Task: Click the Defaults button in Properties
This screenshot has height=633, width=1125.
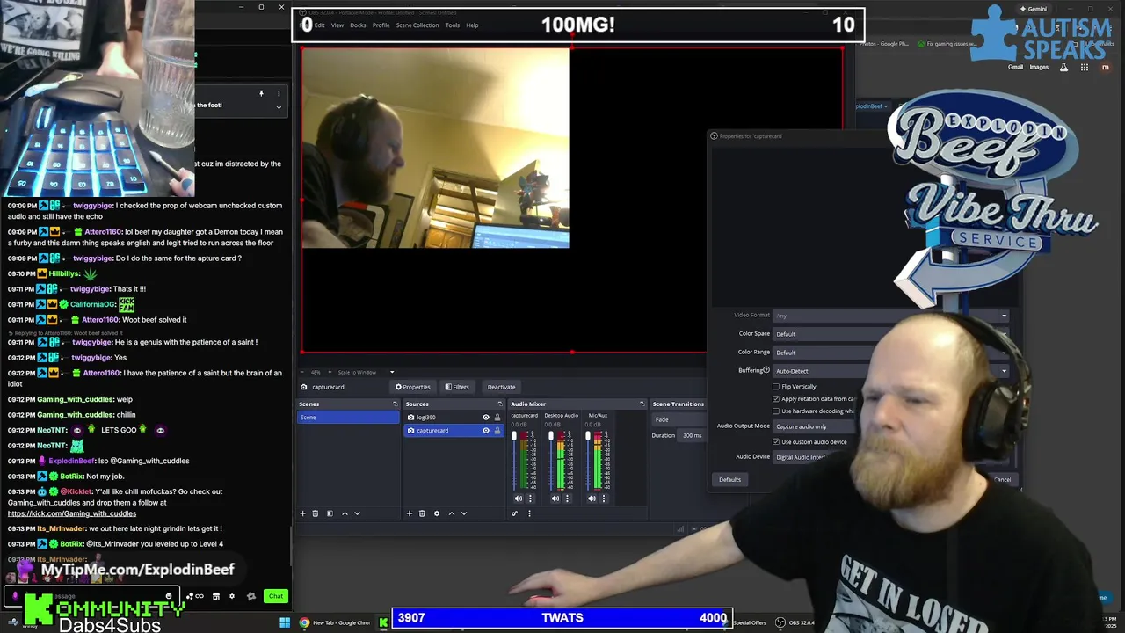Action: [x=729, y=480]
